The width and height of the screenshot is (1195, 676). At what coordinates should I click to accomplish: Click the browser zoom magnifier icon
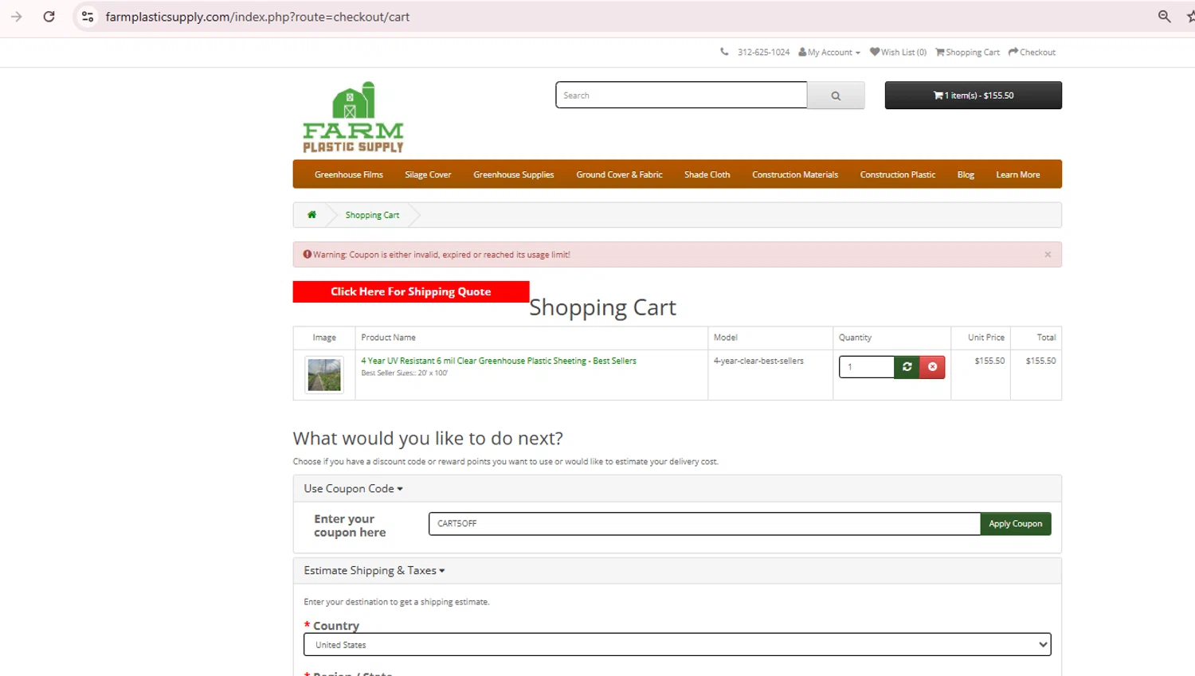point(1164,17)
